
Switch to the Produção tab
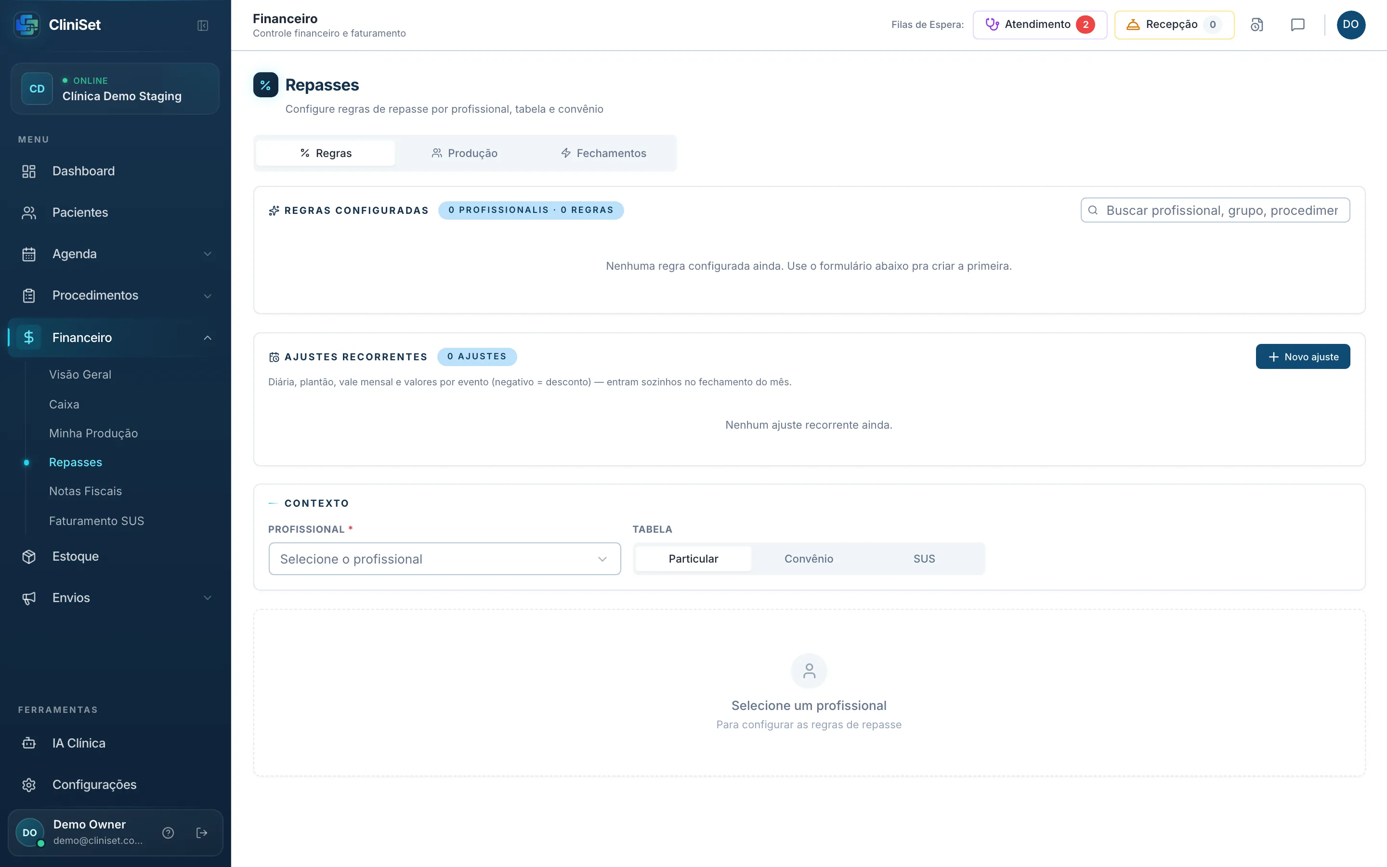point(464,153)
